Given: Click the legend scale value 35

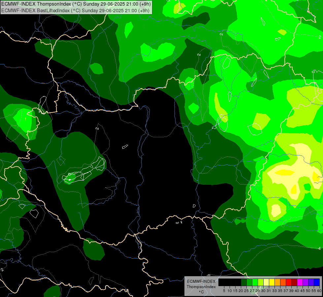Looking at the screenshot, I should (280, 291).
